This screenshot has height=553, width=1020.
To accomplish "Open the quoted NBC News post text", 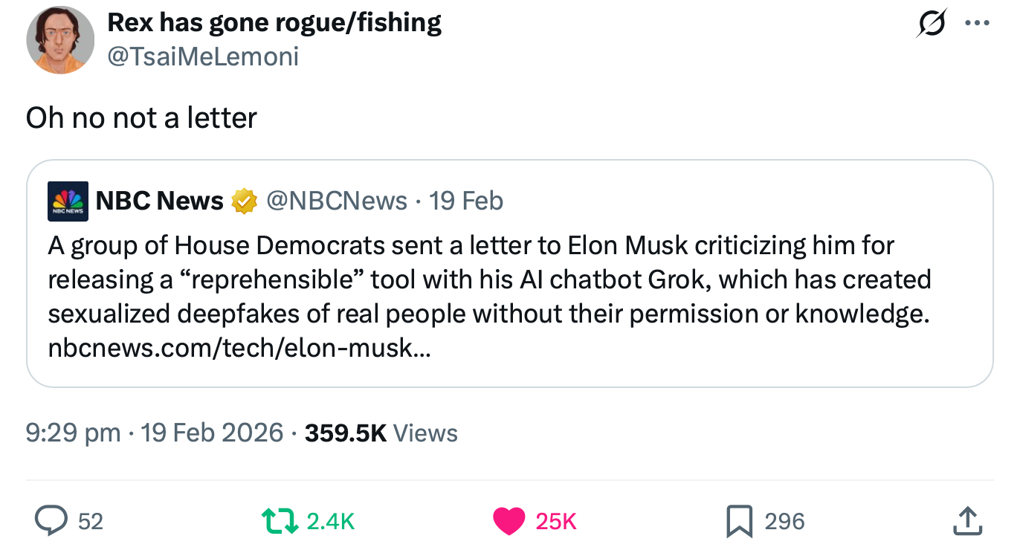I will coord(489,279).
